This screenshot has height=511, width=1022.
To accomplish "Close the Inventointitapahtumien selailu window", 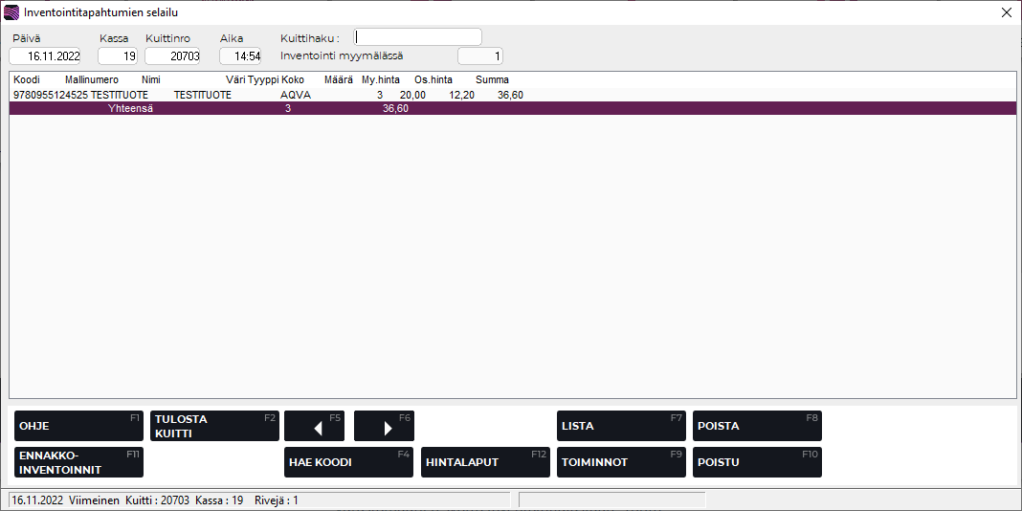I will [1006, 12].
